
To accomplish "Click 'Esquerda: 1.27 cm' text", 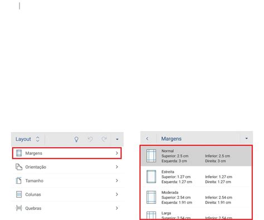I will tap(177, 182).
